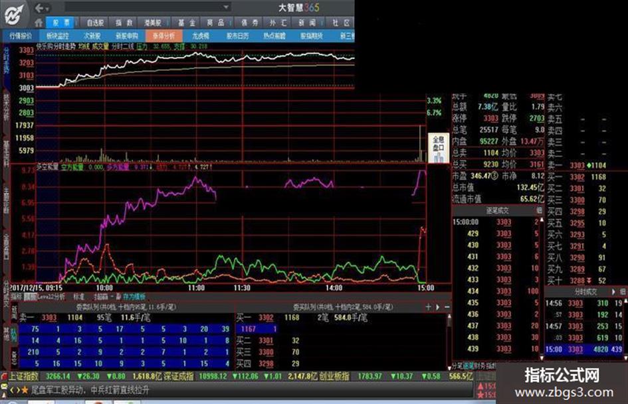This screenshot has height=404, width=628.
Task: Click the 上证指数 label in the status bar
Action: pos(24,376)
